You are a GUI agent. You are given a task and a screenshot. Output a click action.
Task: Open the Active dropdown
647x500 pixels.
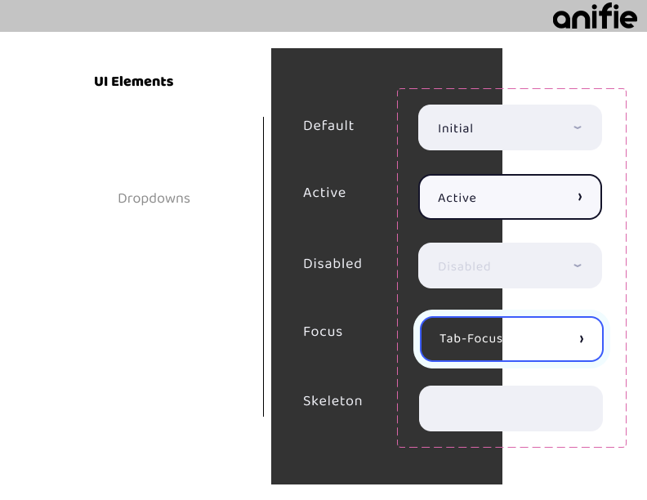[x=510, y=197]
